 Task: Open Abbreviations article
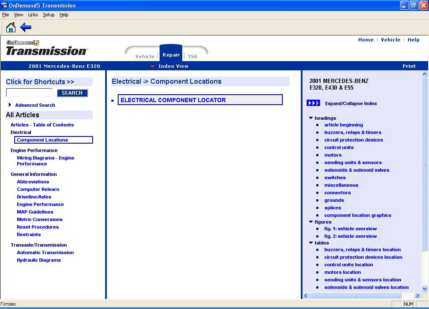coord(33,182)
